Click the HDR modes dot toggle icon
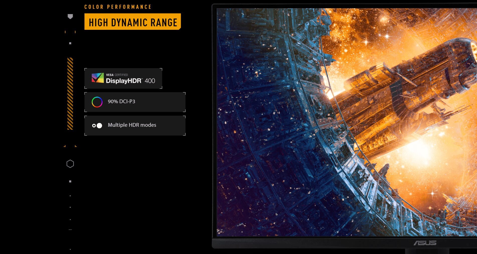This screenshot has height=254, width=477. 97,125
